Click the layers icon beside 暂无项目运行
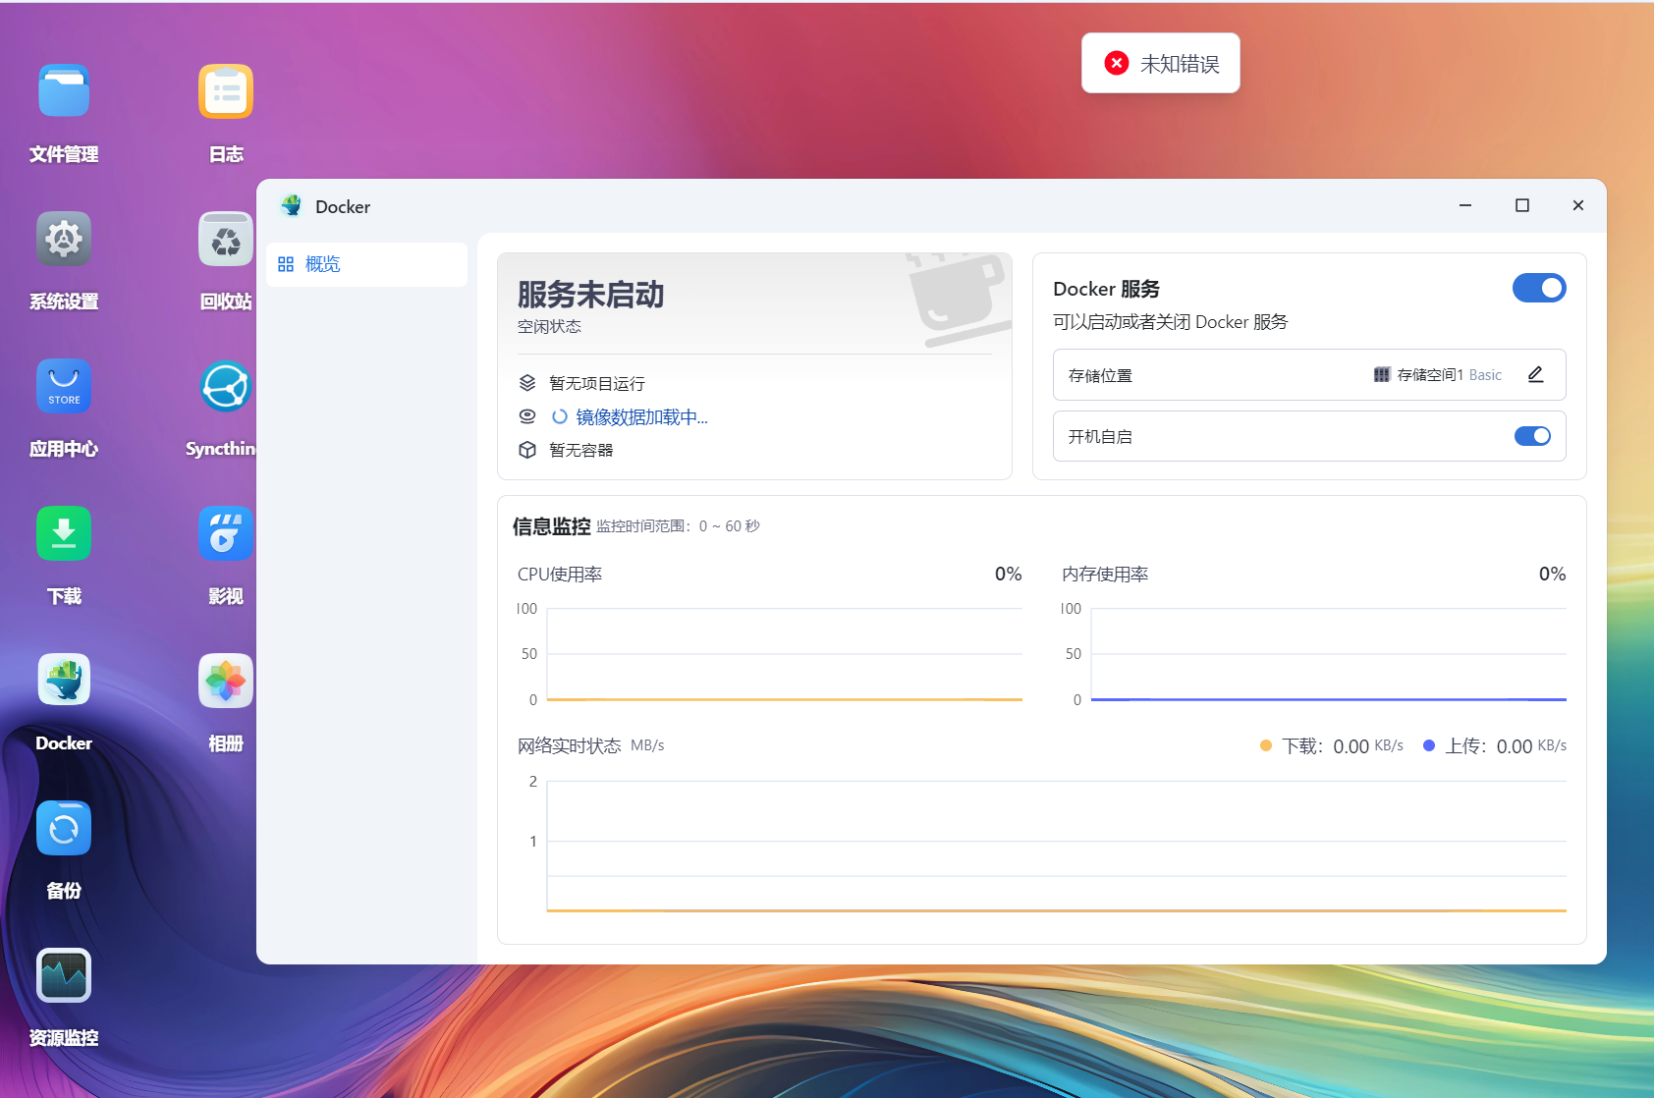Viewport: 1654px width, 1098px height. 527,383
